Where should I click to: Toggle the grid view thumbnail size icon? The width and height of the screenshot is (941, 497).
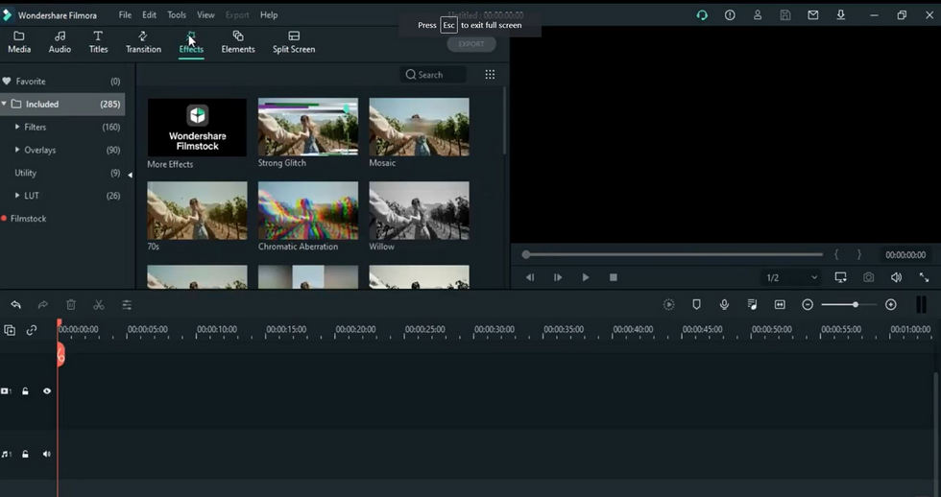490,74
